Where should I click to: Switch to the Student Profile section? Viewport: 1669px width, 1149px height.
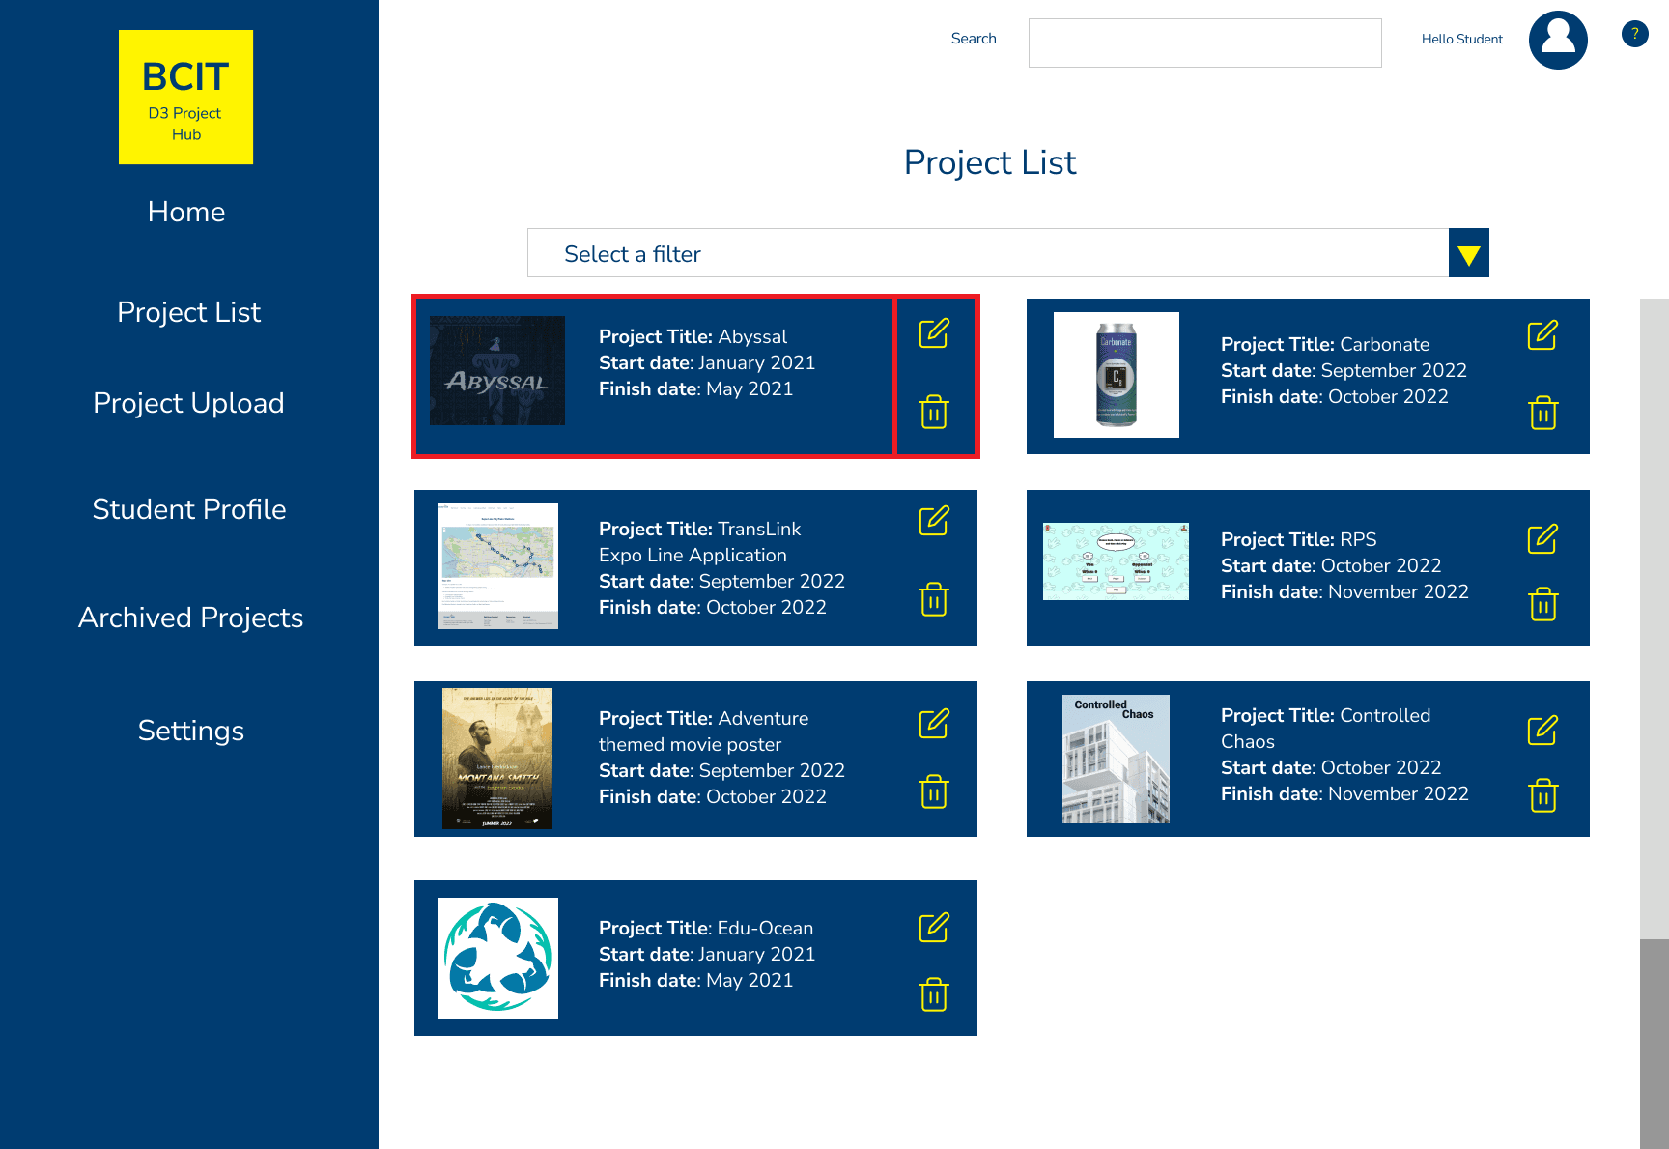[x=189, y=509]
